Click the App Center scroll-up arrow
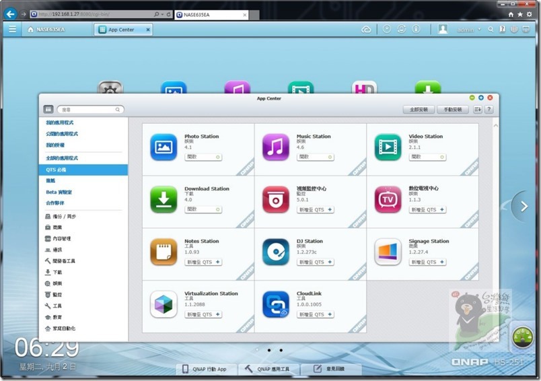This screenshot has width=541, height=381. (495, 126)
